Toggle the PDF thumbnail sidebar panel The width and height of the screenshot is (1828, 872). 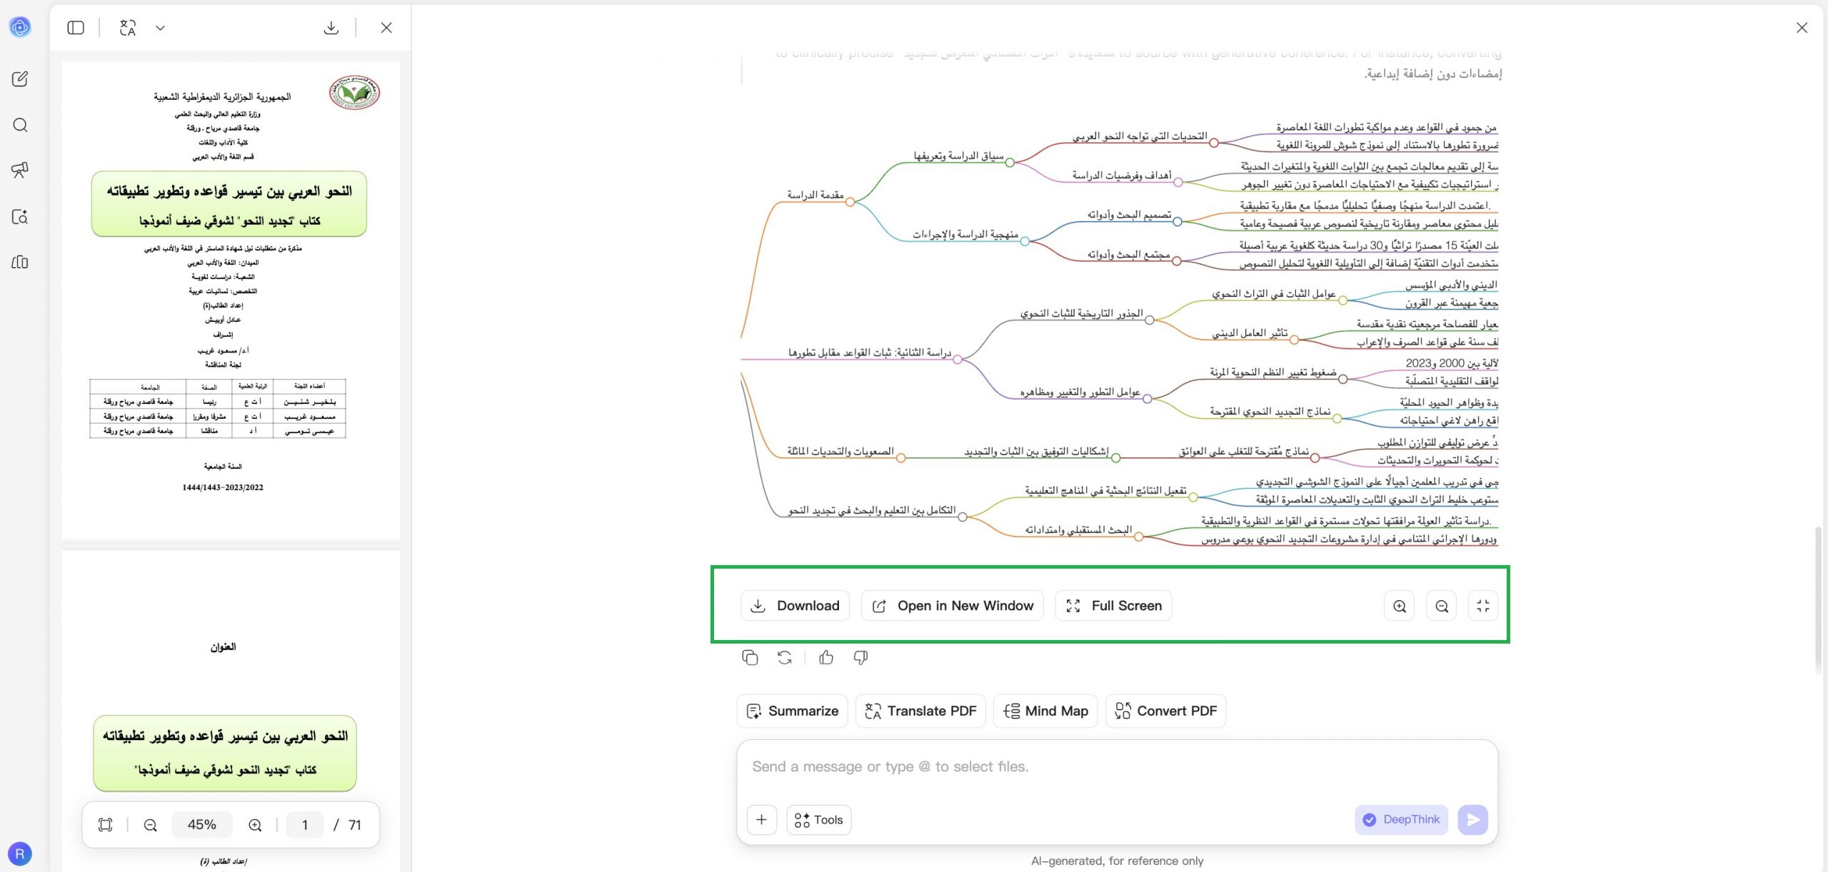point(76,28)
